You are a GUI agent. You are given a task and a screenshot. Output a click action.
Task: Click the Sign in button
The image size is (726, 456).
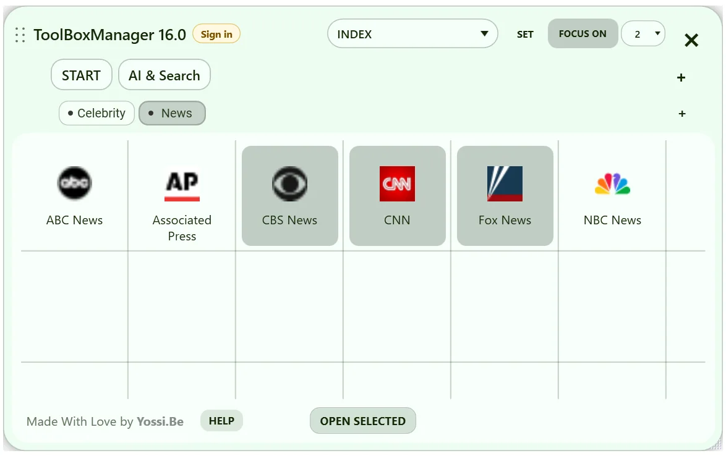[x=216, y=34]
